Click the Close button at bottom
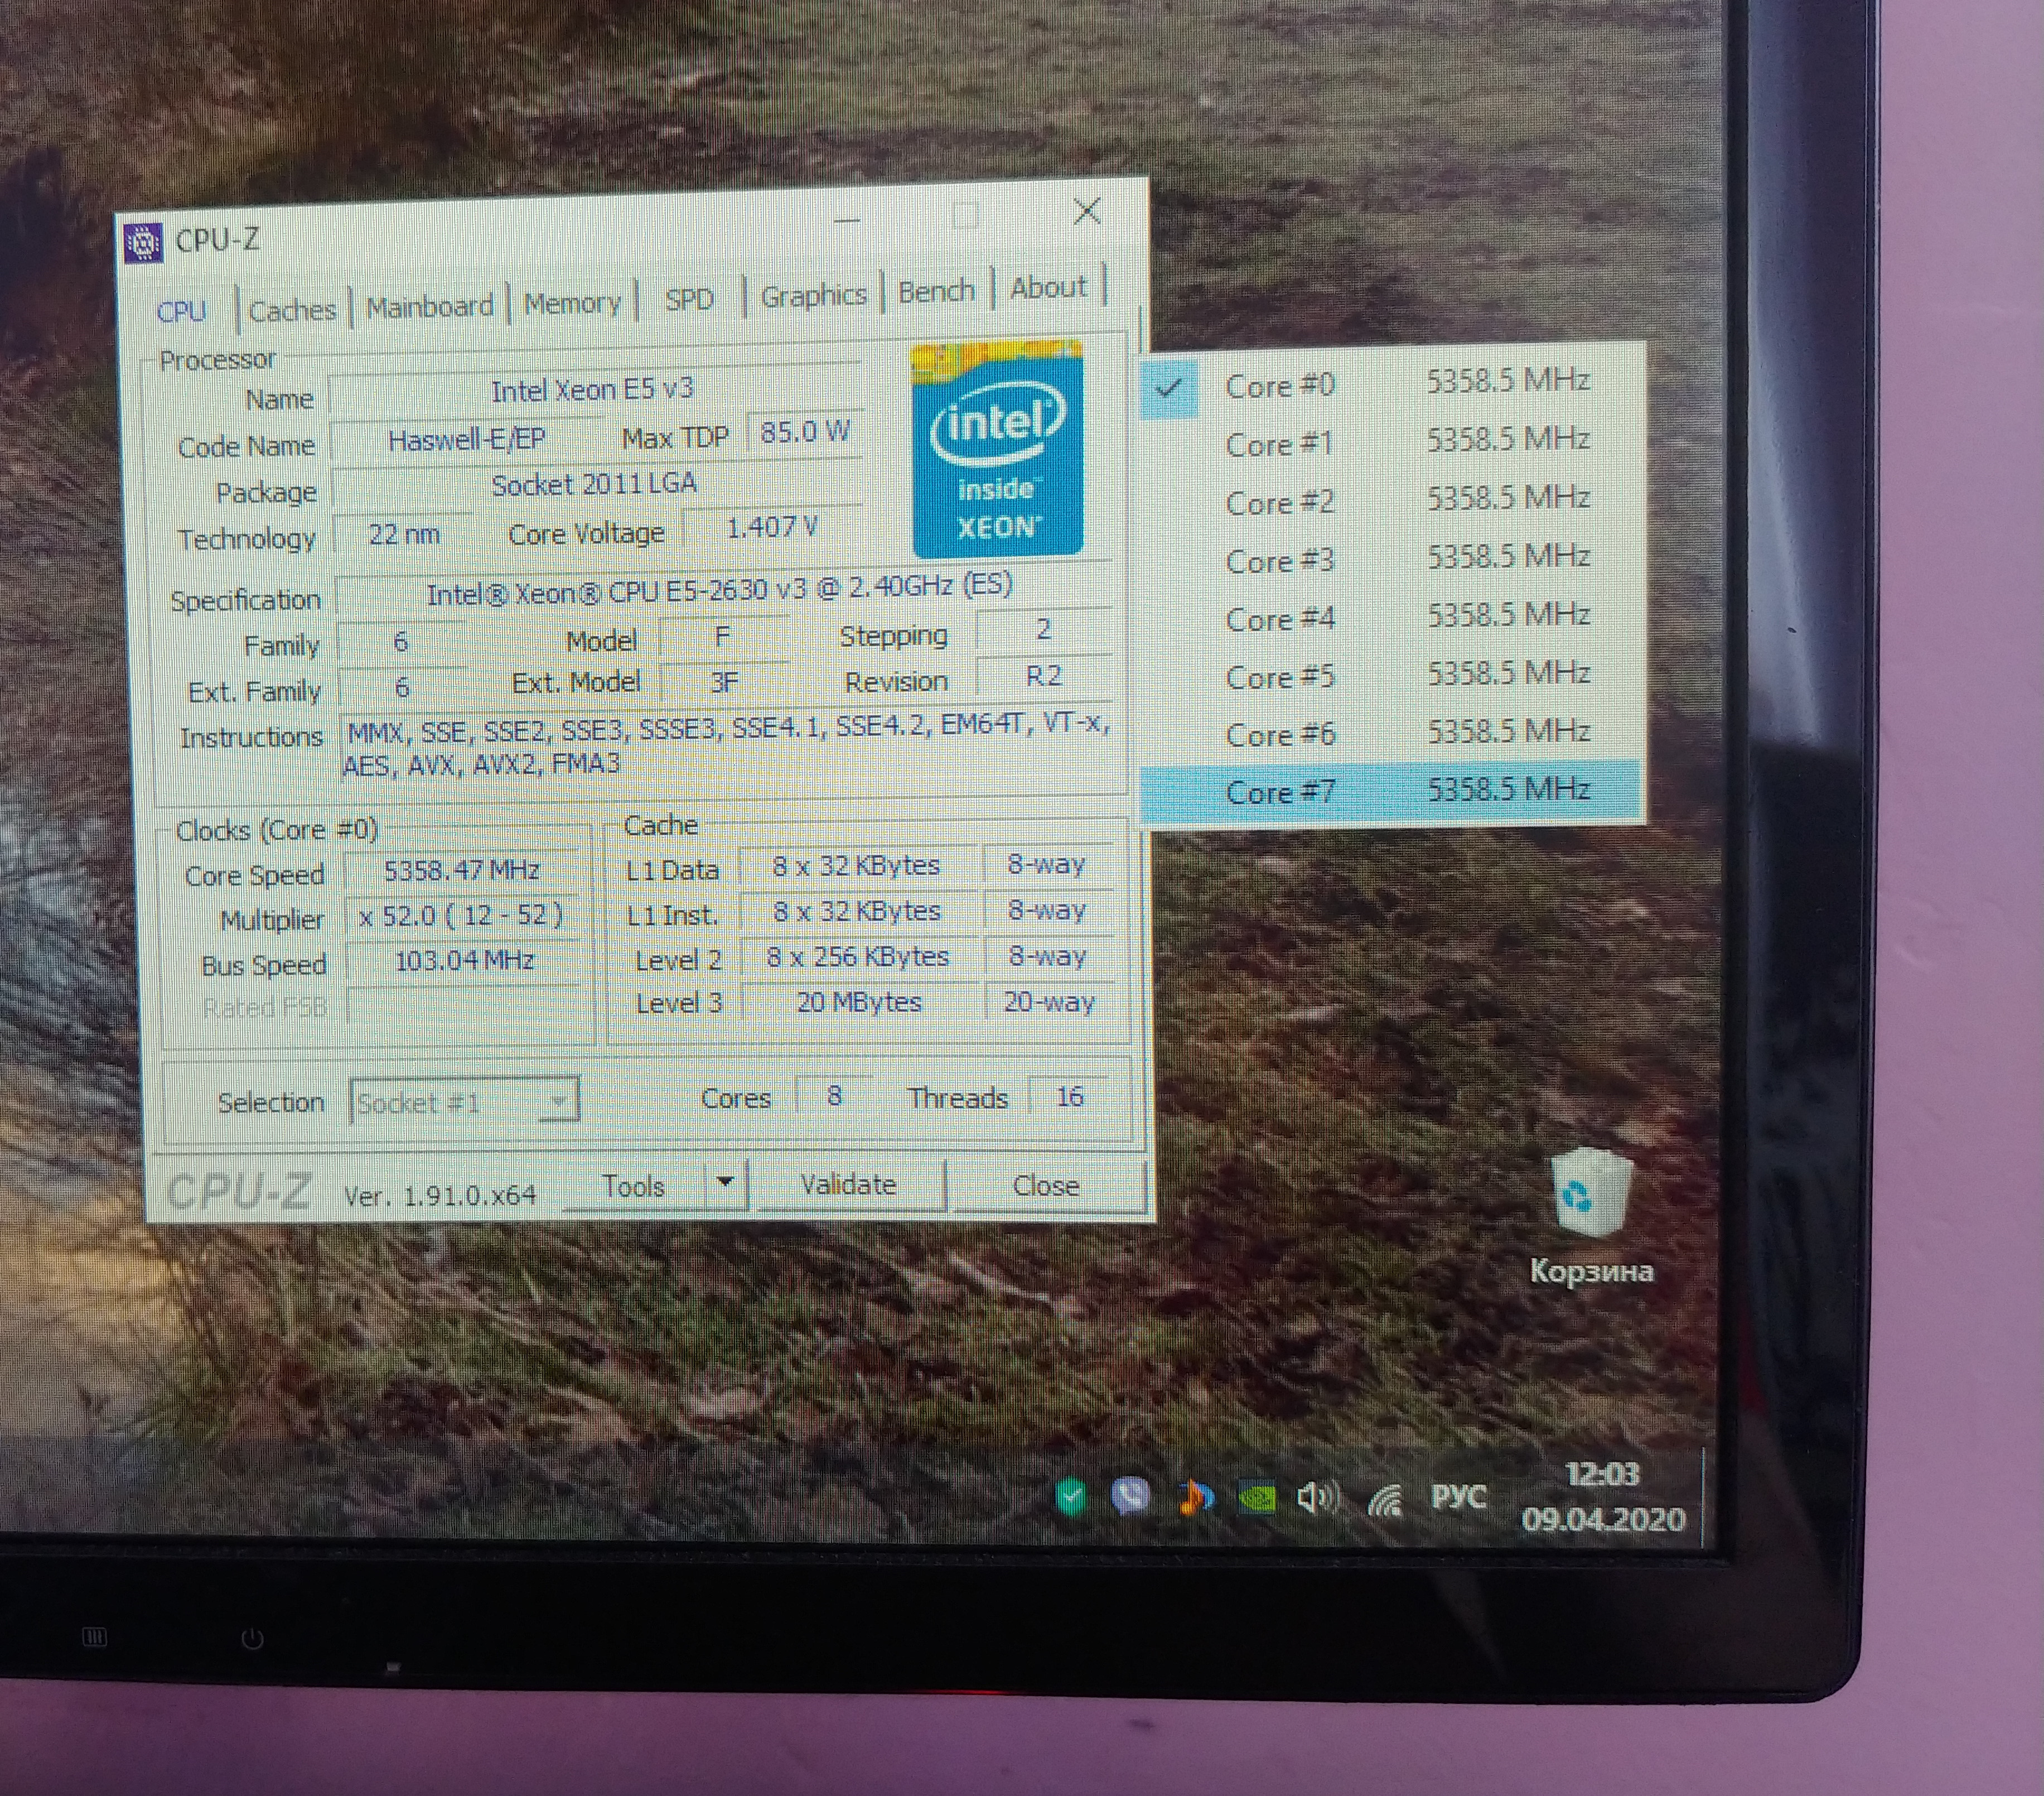This screenshot has width=2044, height=1796. coord(1045,1186)
